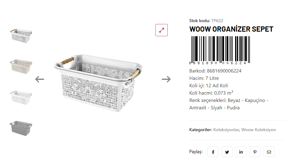
Task: Go to previous product image arrow
Action: point(40,79)
